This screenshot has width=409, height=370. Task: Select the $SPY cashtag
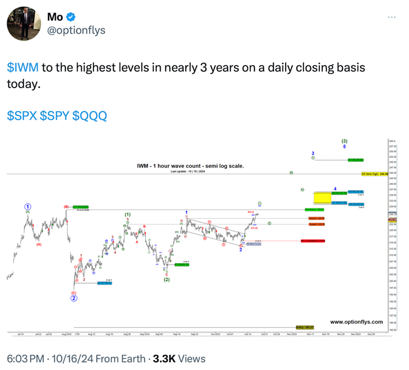(x=55, y=116)
